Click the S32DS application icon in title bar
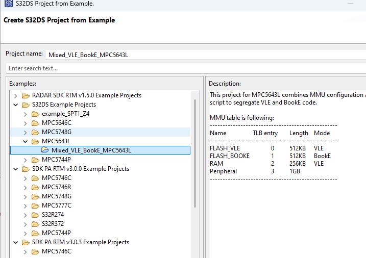 8,3
